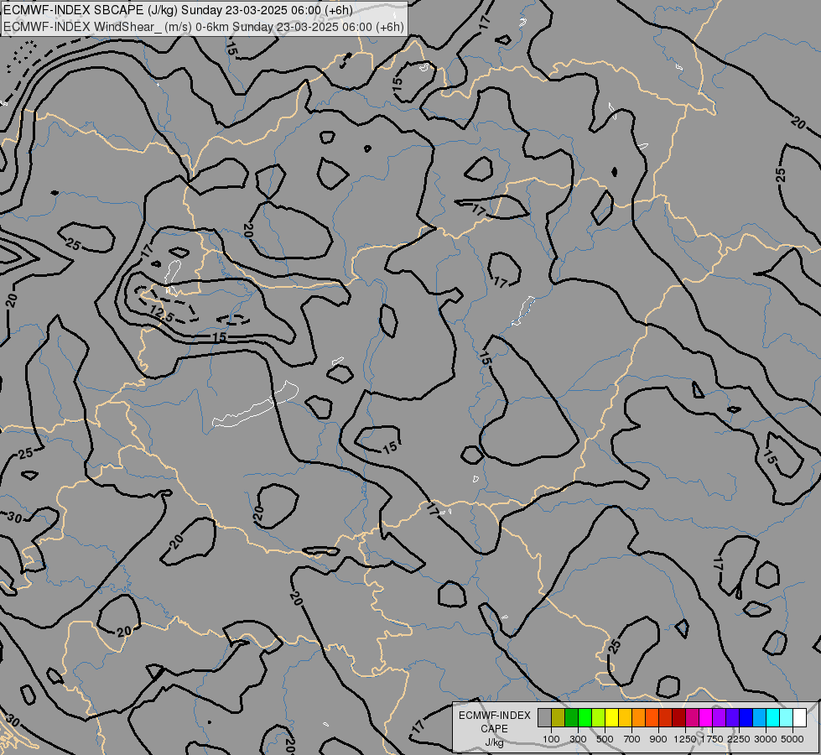Select the orange swatch right of 700 tick
Image resolution: width=821 pixels, height=755 pixels.
[638, 717]
